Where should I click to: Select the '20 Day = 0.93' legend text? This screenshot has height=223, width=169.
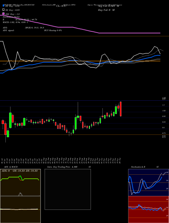(x=13, y=6)
